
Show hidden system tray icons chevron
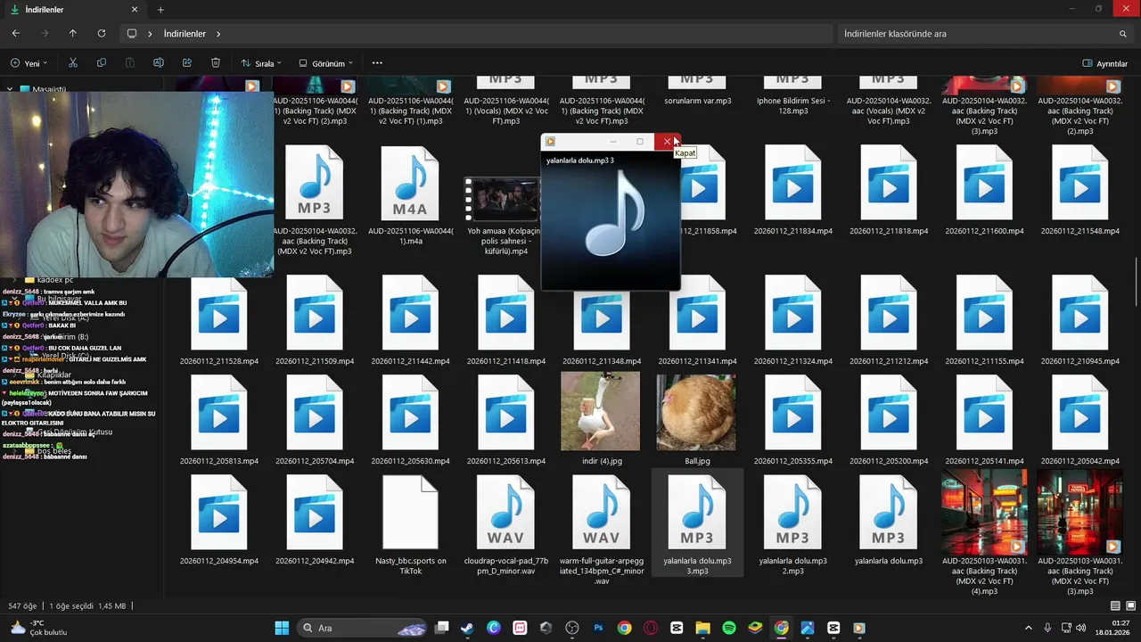(1028, 628)
